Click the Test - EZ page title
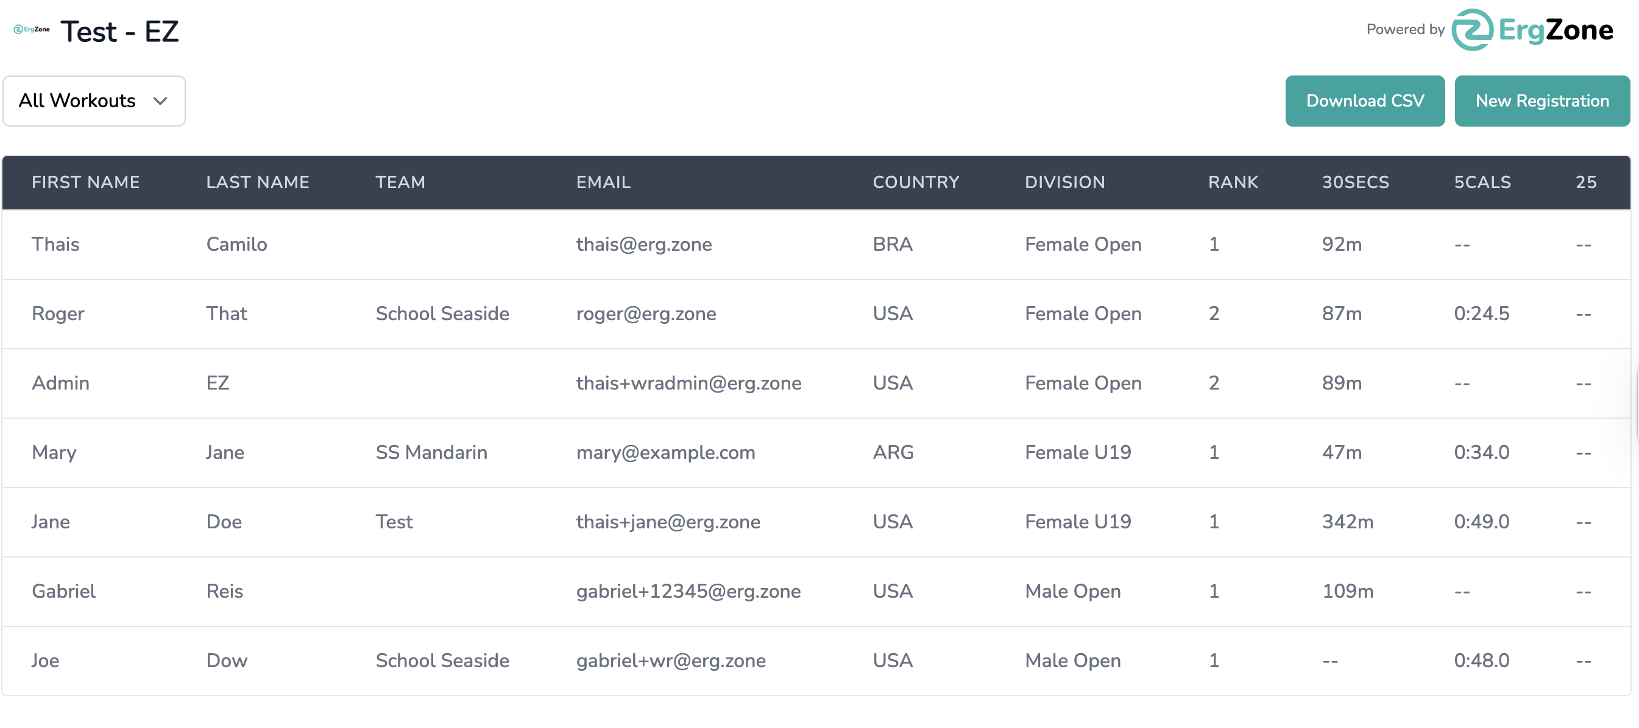The image size is (1639, 728). 119,31
